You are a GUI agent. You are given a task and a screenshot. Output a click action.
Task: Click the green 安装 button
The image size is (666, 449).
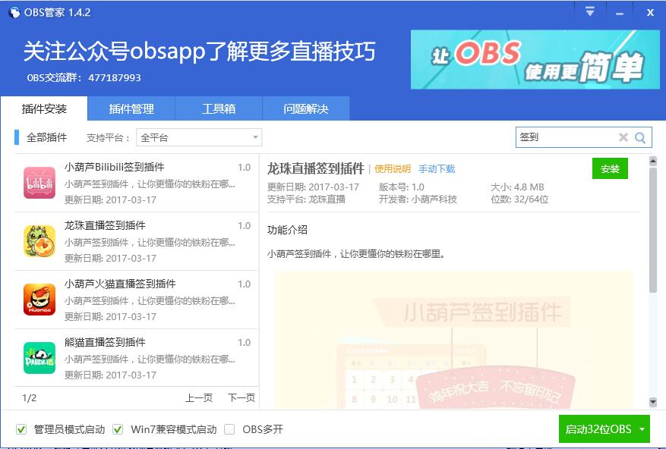coord(610,168)
